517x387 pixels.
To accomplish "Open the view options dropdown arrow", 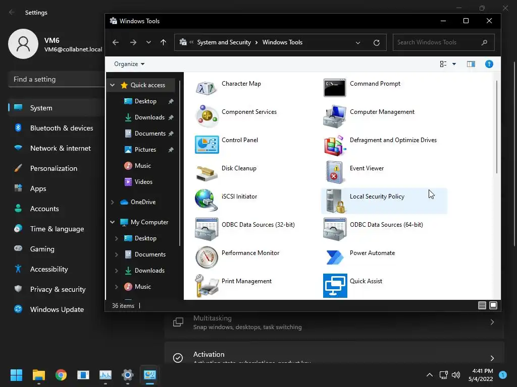I will coord(454,64).
